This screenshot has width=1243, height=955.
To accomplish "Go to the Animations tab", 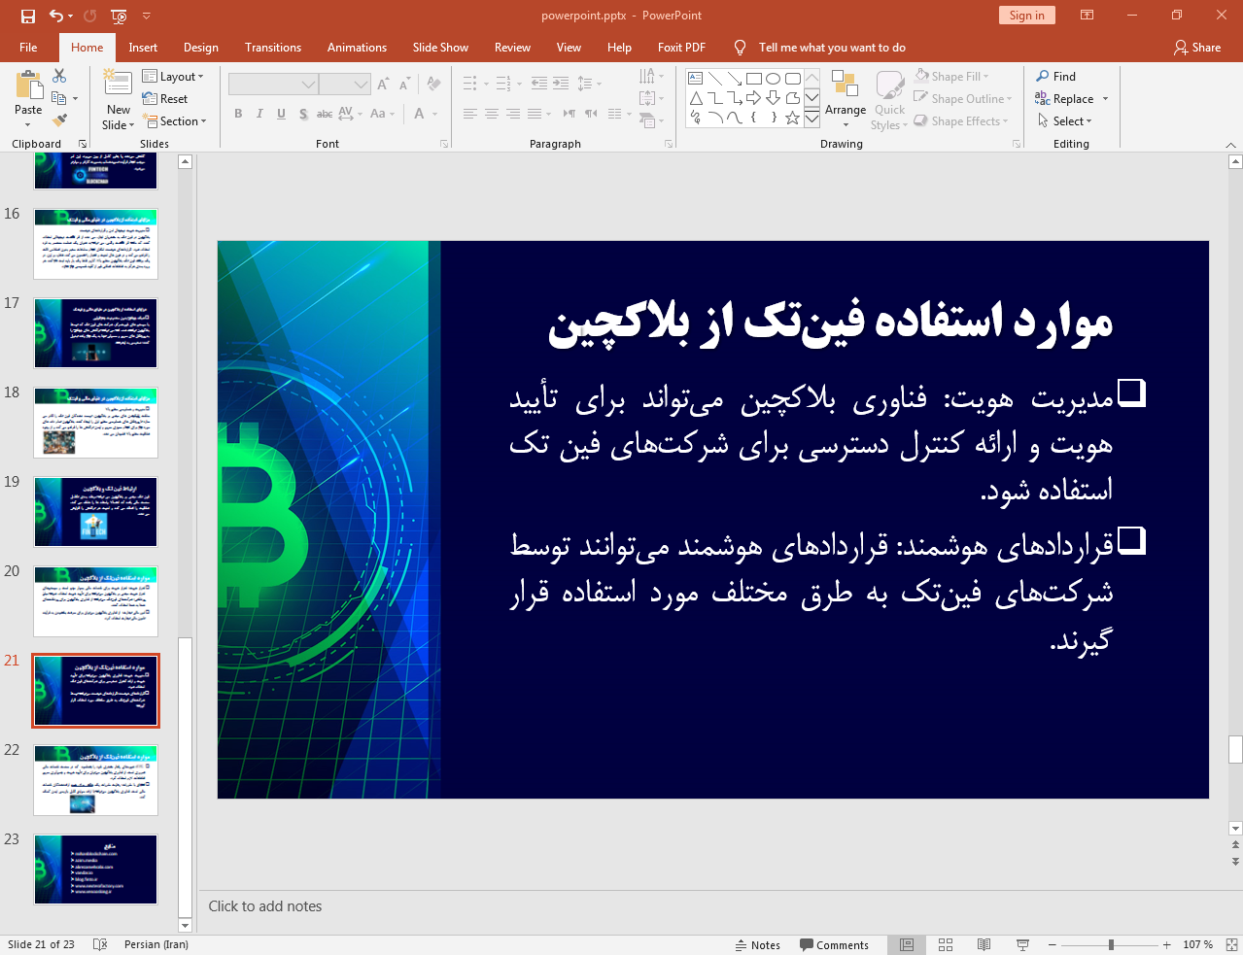I will pos(357,47).
